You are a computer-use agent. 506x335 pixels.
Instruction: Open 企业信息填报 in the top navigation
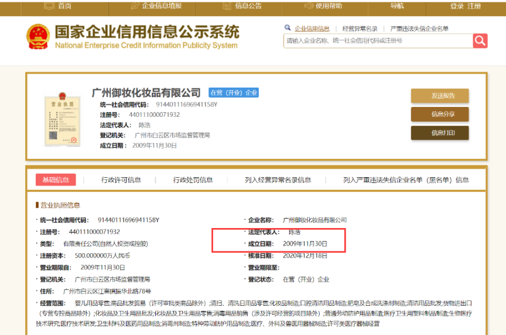coord(162,6)
